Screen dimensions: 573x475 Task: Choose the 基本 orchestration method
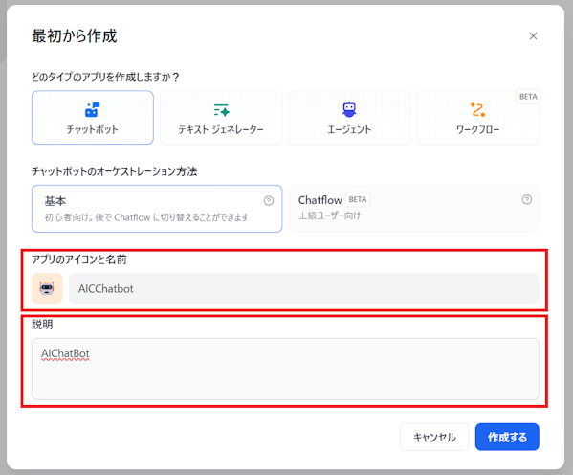pos(157,209)
